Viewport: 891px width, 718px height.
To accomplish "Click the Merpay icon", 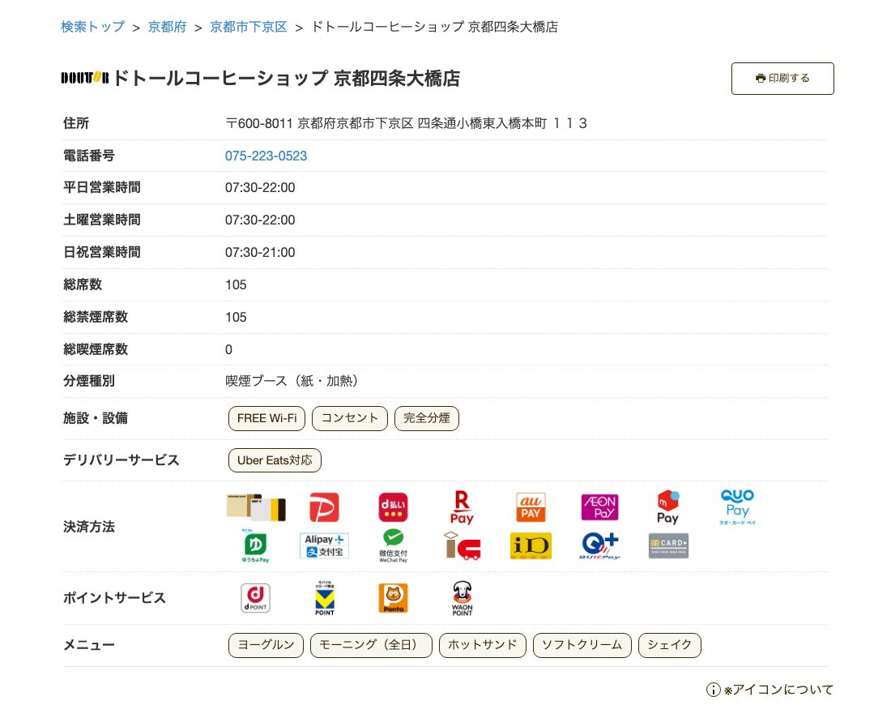I will (x=668, y=507).
